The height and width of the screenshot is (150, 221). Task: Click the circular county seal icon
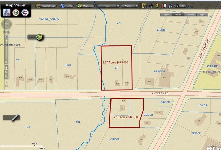coord(16,12)
